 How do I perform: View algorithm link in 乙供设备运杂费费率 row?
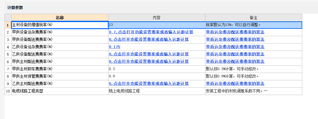(x=235, y=47)
